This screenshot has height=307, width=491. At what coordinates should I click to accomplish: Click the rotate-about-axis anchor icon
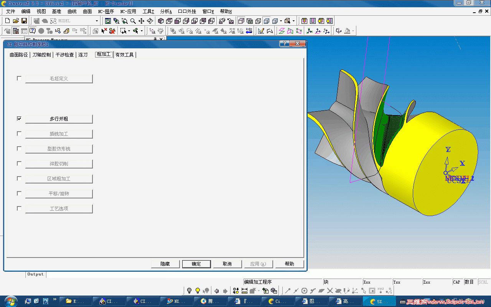pos(338,31)
